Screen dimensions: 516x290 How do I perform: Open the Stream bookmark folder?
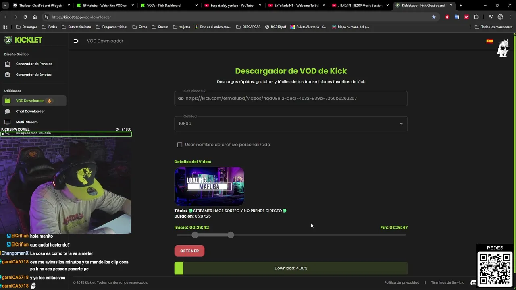160,27
